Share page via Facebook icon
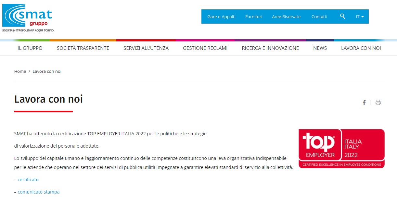Viewport: 397px width, 201px height. [x=364, y=103]
